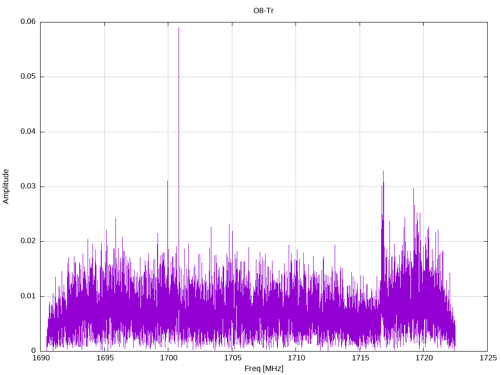Click the 1690 x-axis tick label
The height and width of the screenshot is (375, 501).
41,358
